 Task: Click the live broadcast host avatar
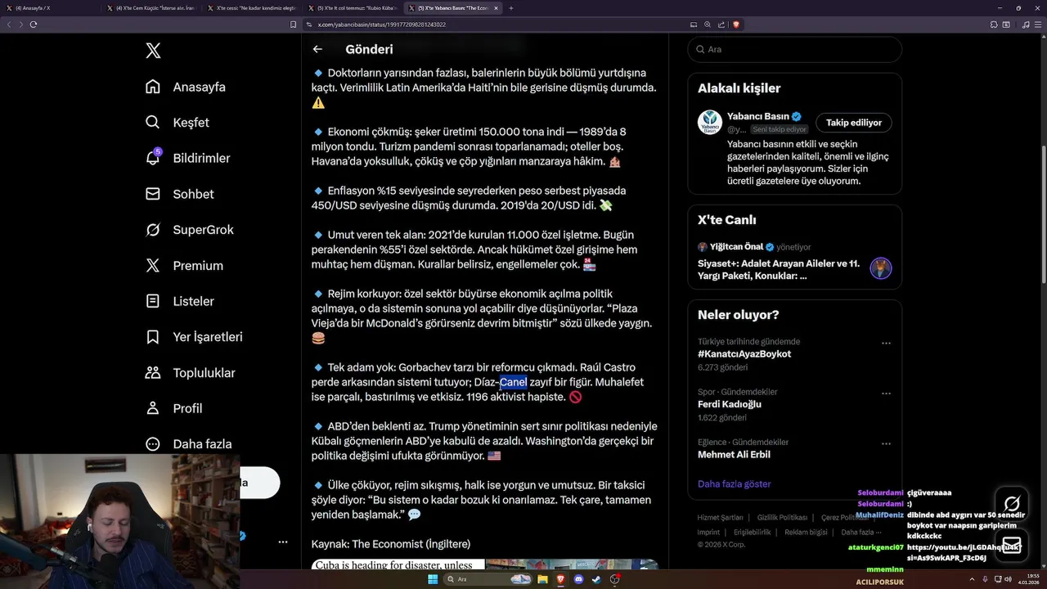coord(880,268)
